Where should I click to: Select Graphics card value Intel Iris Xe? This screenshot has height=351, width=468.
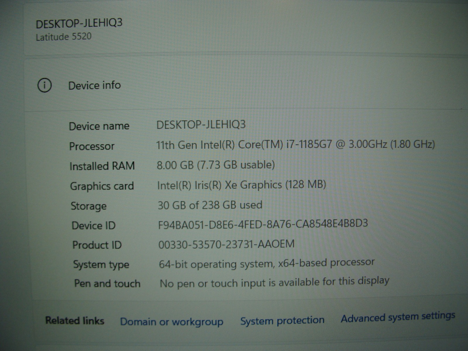[x=242, y=185]
